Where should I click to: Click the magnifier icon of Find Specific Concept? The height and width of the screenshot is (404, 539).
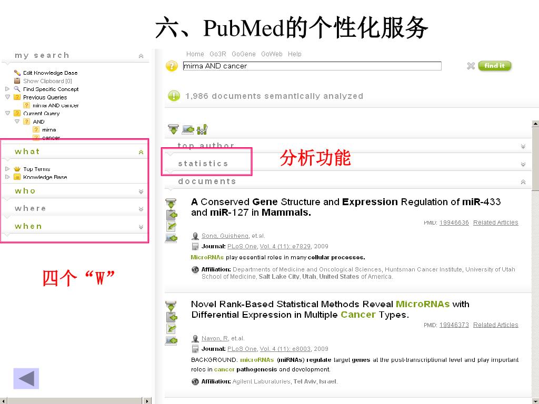[17, 89]
